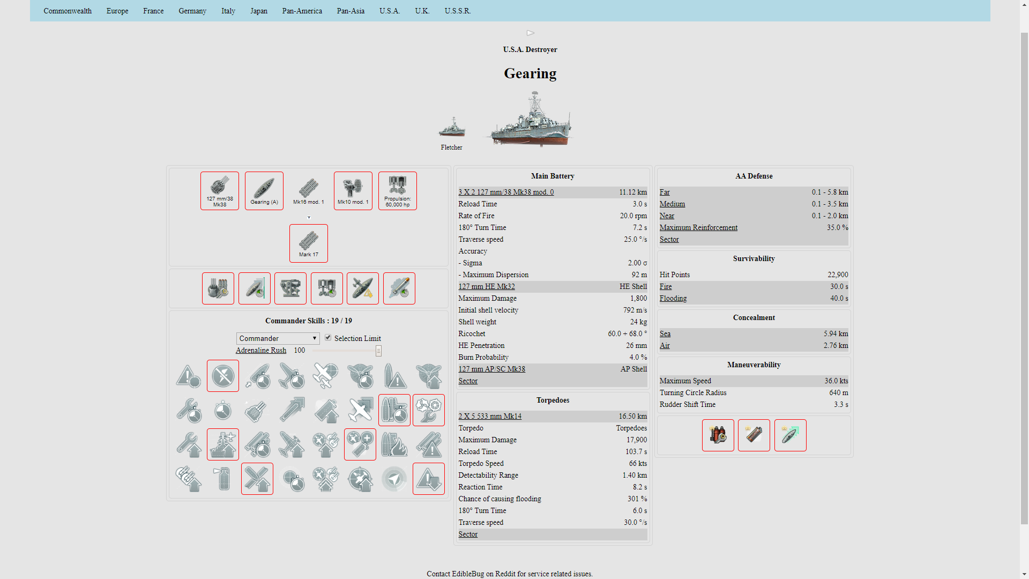Open the Japan nation menu
This screenshot has height=579, width=1029.
[258, 11]
